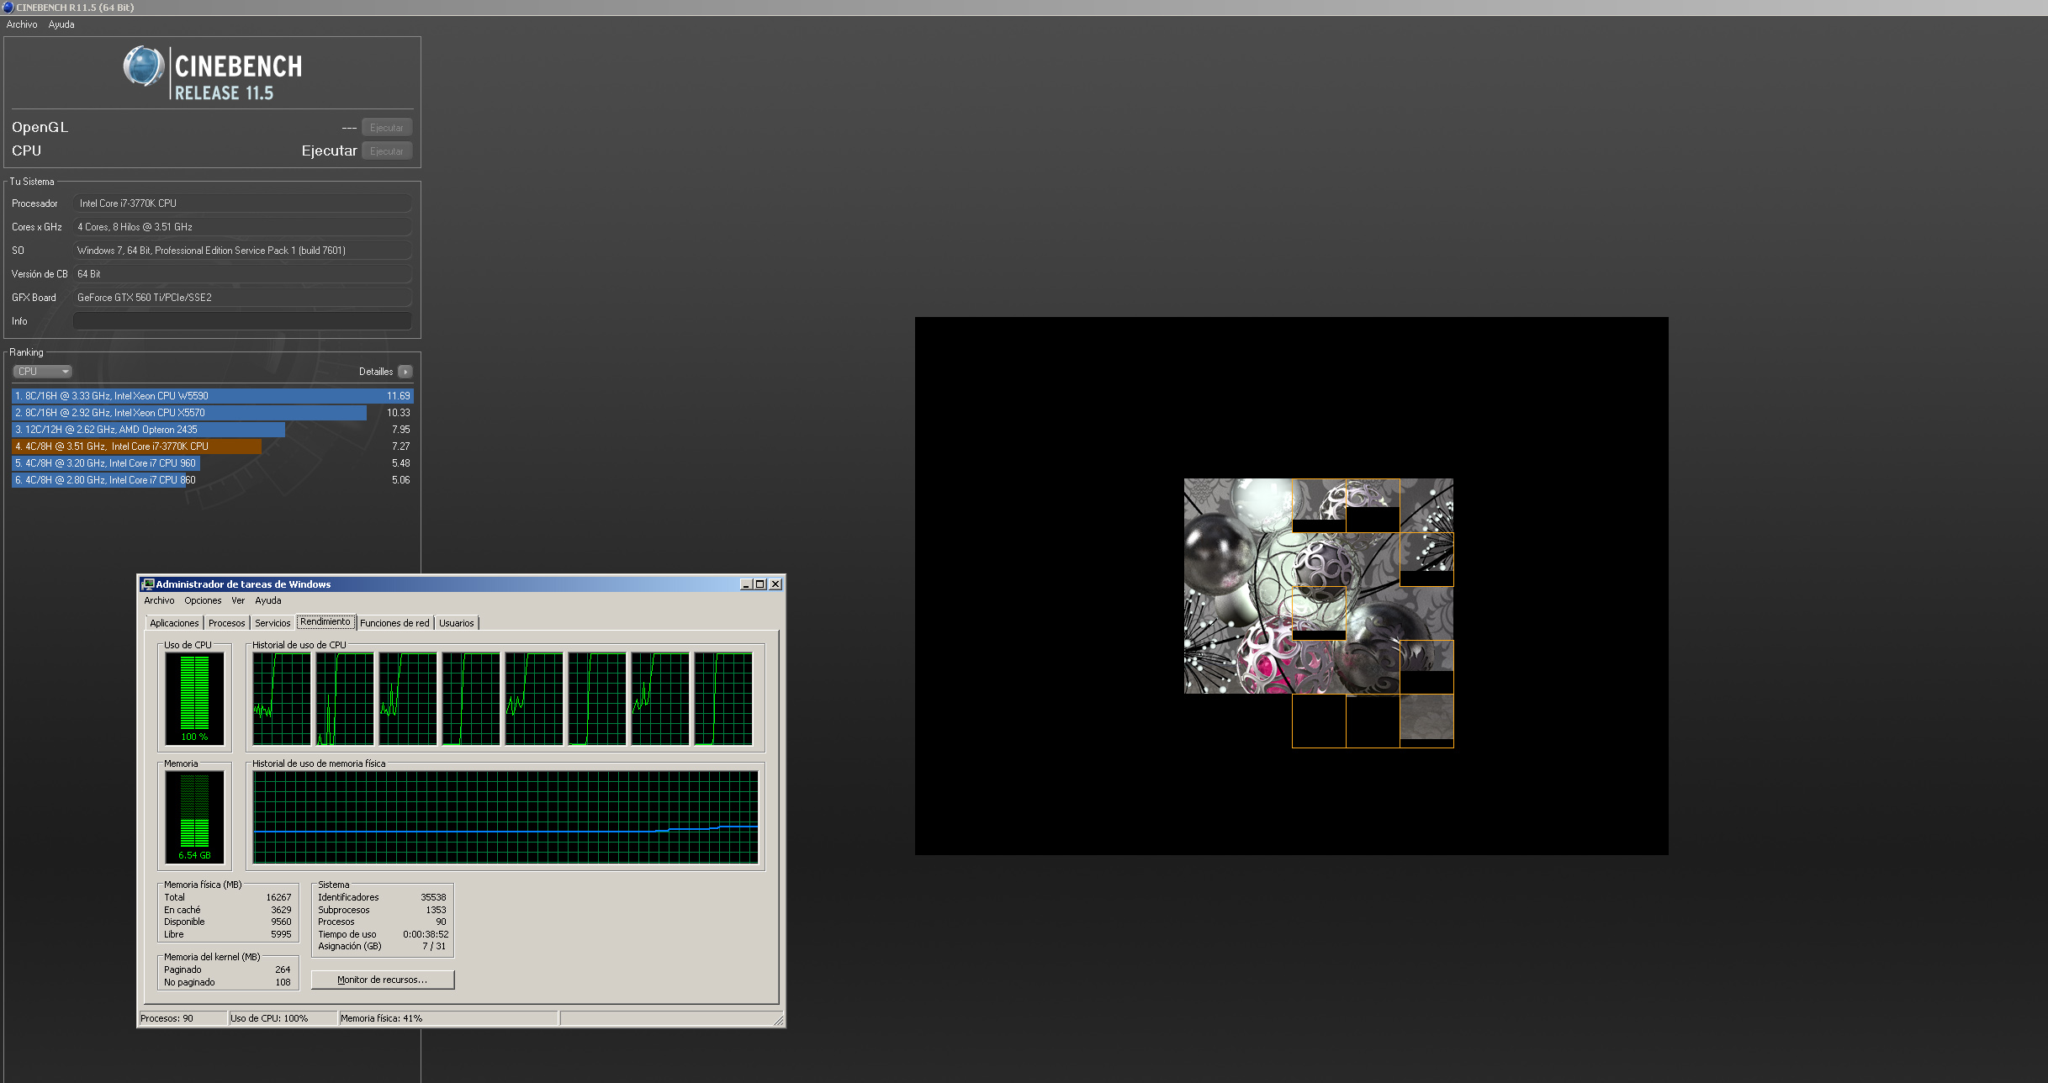Image resolution: width=2048 pixels, height=1083 pixels.
Task: Switch to the Procesos tab
Action: [226, 623]
